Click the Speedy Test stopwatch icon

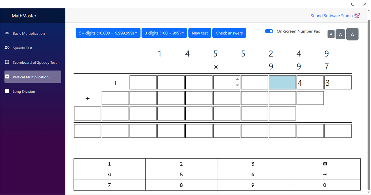click(7, 48)
